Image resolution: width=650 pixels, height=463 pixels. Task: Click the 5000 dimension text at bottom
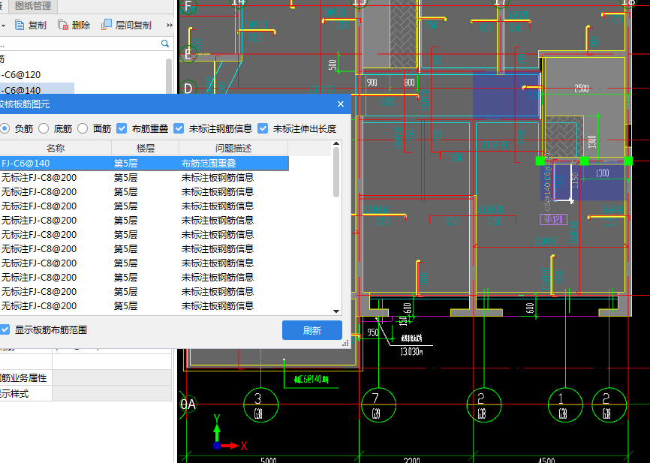(x=269, y=460)
